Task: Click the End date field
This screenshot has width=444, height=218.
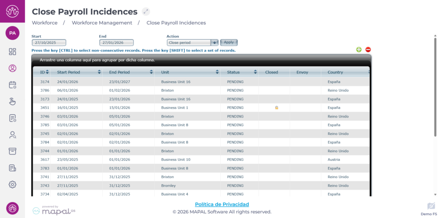Action: [x=116, y=42]
